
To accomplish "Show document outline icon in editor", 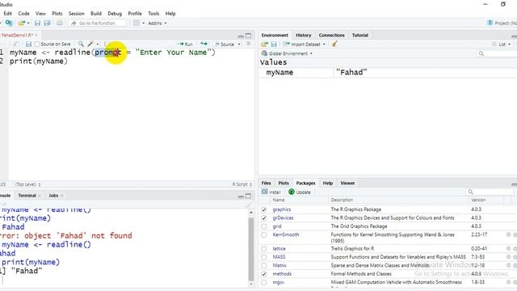I will [x=248, y=44].
